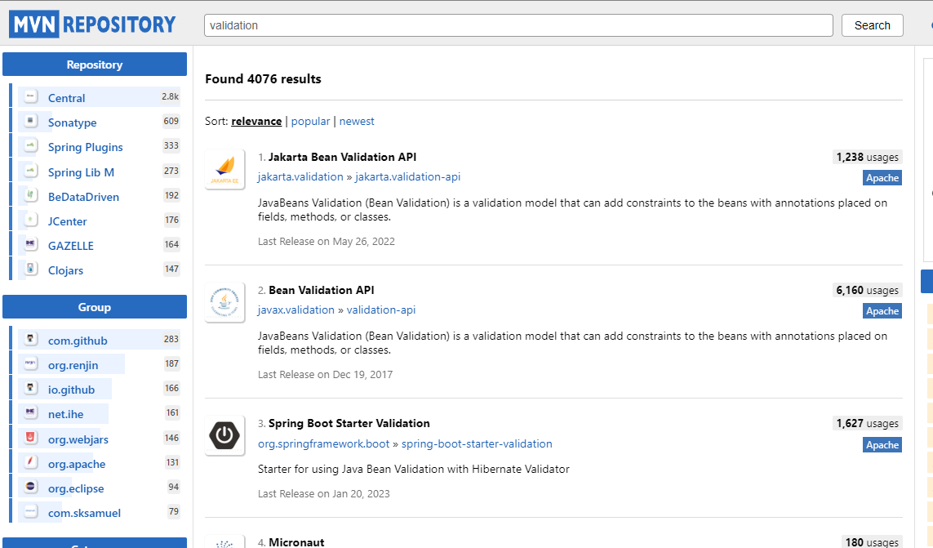Filter by Sonatype repository link
Image resolution: width=933 pixels, height=548 pixels.
(x=72, y=123)
